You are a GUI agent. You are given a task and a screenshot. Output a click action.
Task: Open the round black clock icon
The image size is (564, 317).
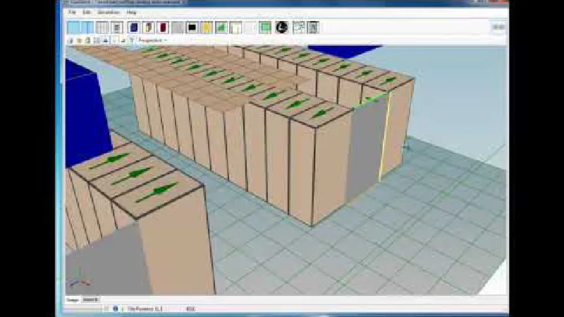point(282,27)
